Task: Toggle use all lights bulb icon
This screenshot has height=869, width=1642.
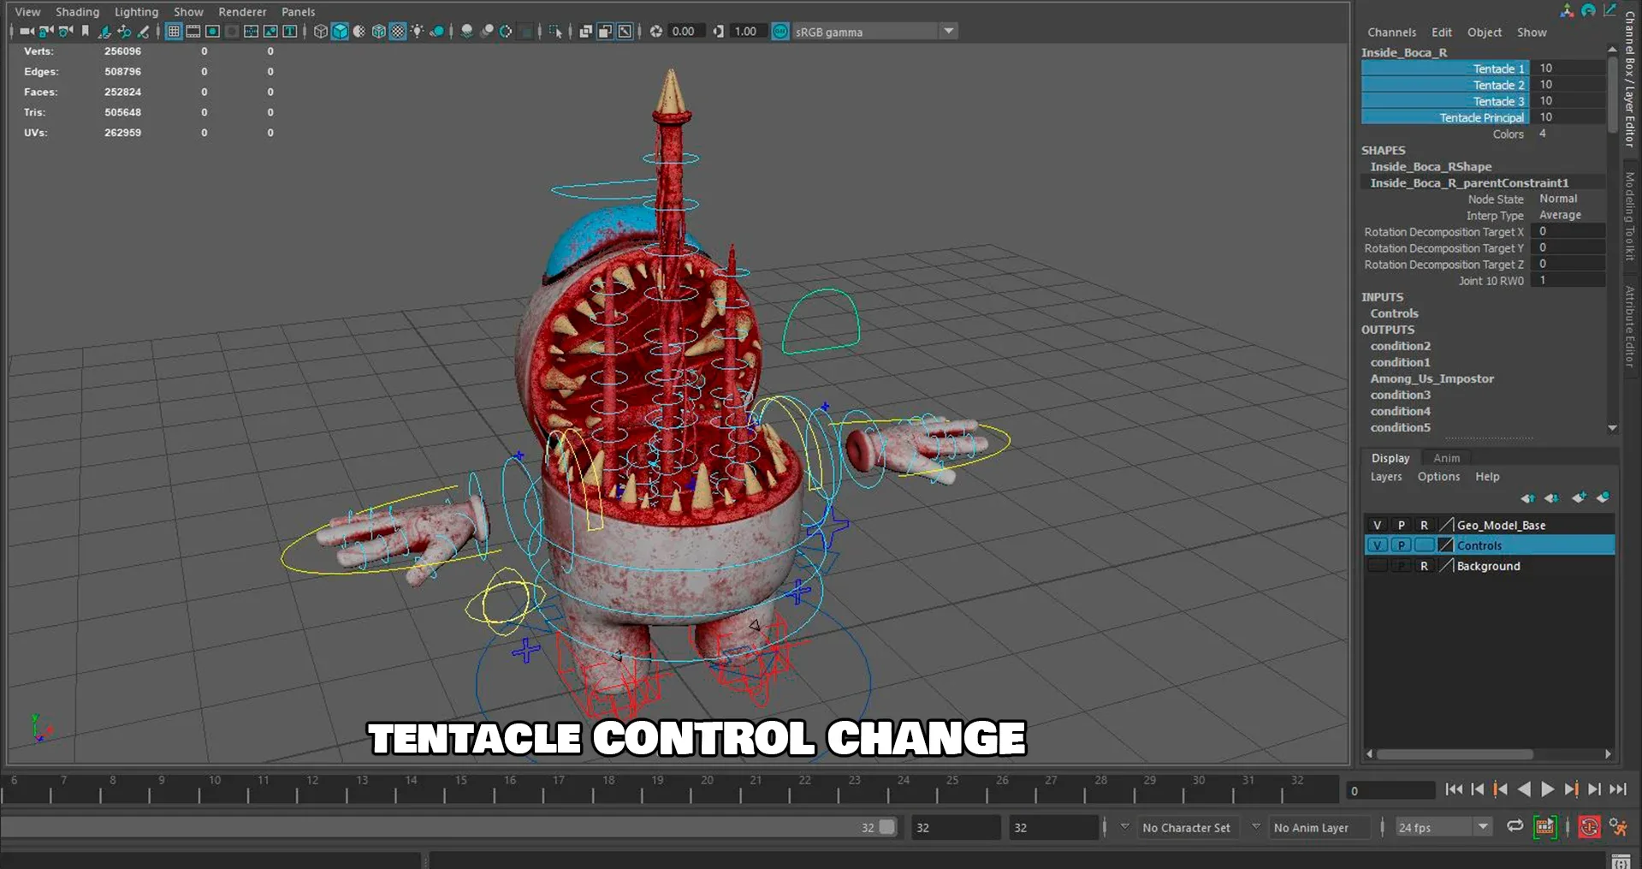Action: click(x=417, y=32)
